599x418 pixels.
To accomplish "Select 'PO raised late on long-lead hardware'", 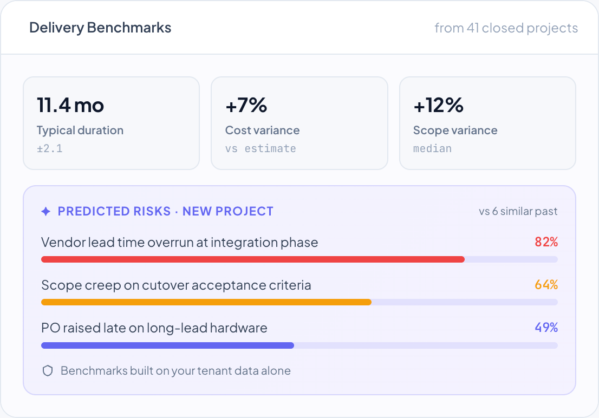I will click(154, 328).
